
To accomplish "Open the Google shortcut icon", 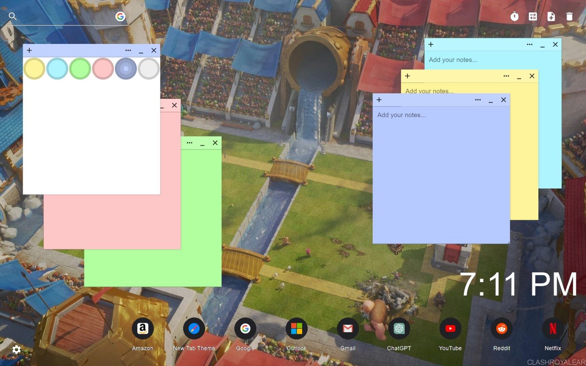I will 245,328.
